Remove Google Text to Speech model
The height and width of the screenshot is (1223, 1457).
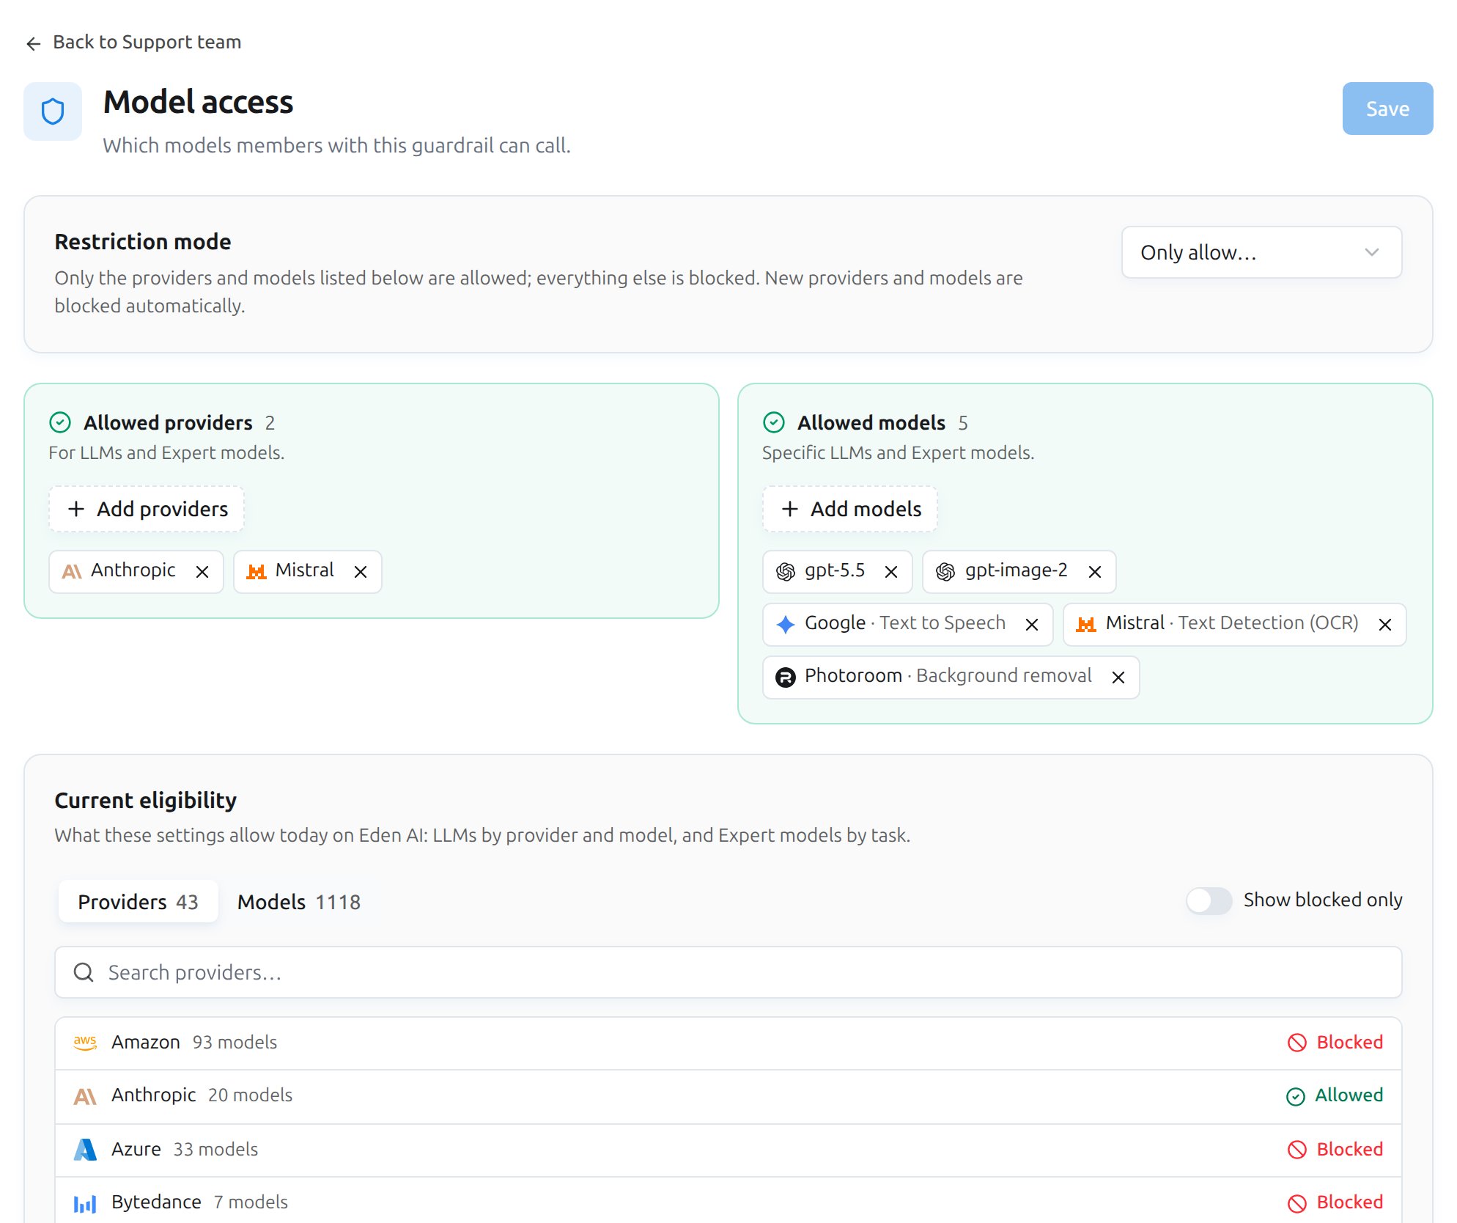tap(1032, 625)
